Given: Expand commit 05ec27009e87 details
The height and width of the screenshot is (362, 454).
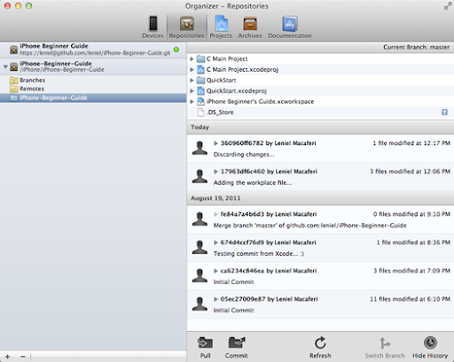Looking at the screenshot, I should point(215,299).
